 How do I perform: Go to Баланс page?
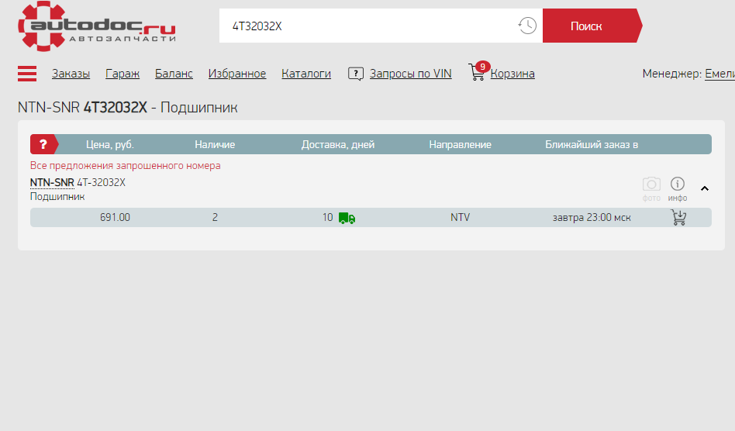pos(174,74)
